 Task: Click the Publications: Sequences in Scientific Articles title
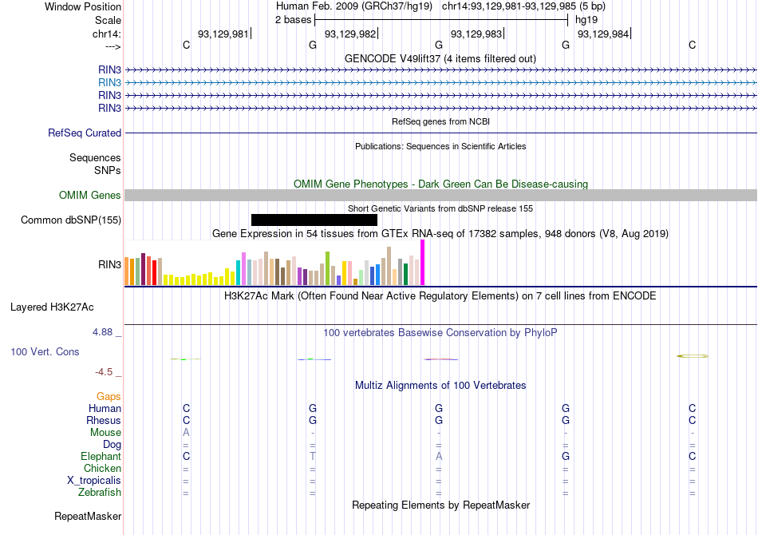[440, 147]
